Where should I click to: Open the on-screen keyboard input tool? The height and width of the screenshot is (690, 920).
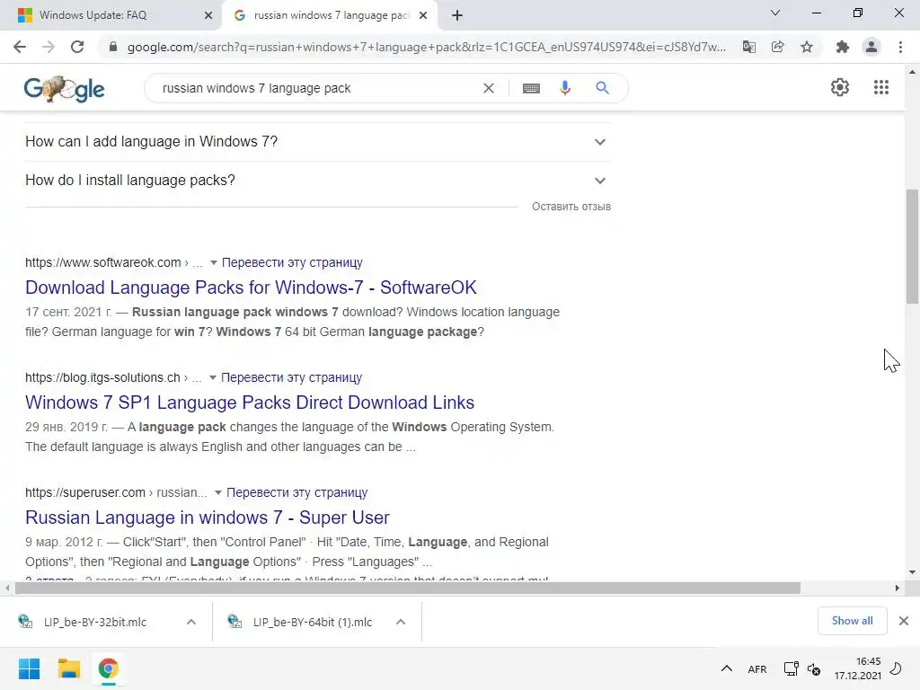[x=531, y=88]
